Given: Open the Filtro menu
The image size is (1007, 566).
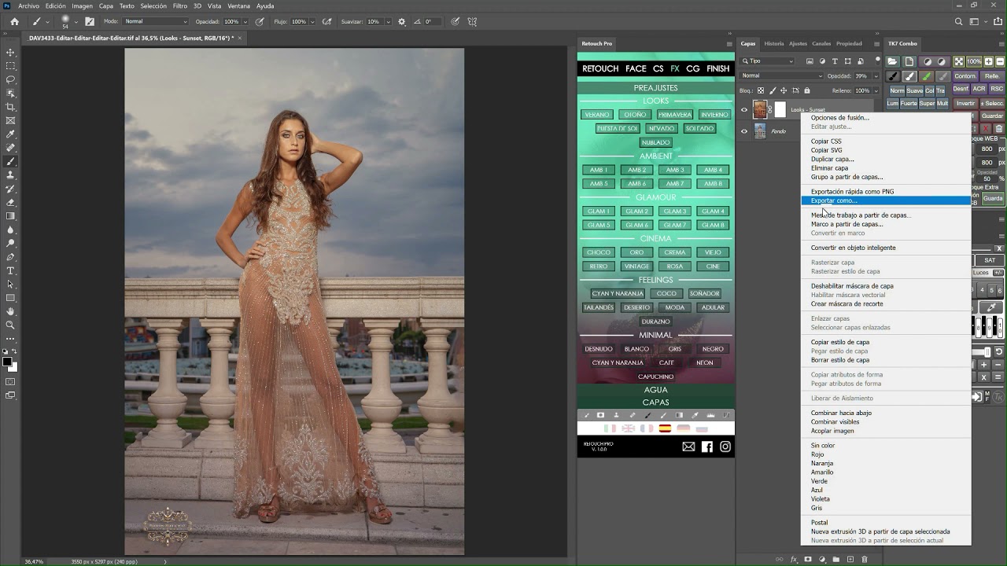Looking at the screenshot, I should click(179, 6).
